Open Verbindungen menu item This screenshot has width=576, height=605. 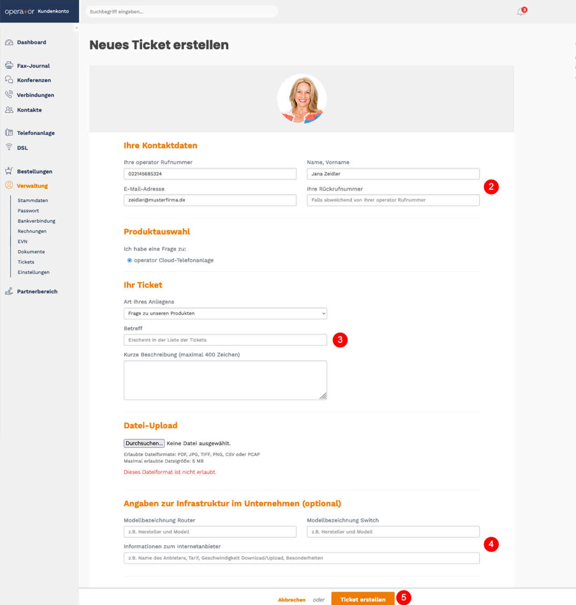point(35,95)
